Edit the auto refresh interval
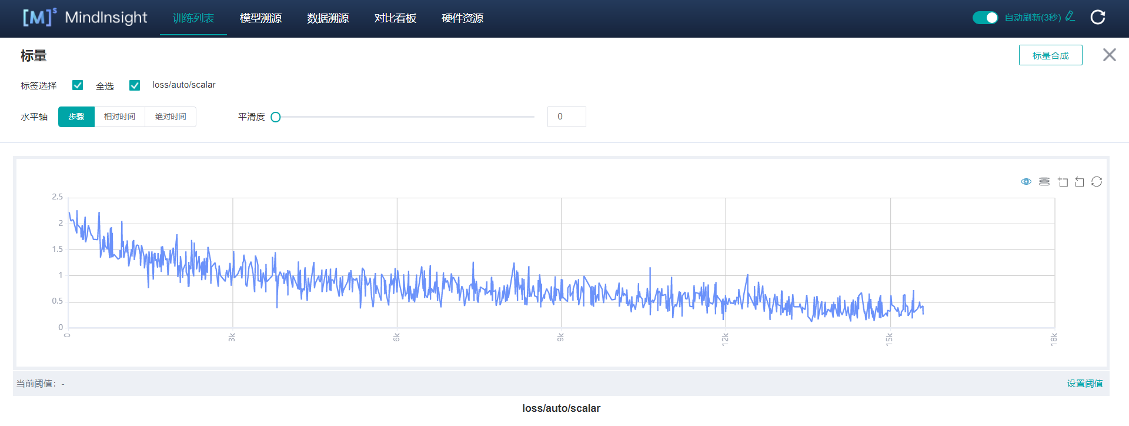The image size is (1129, 426). pos(1070,16)
